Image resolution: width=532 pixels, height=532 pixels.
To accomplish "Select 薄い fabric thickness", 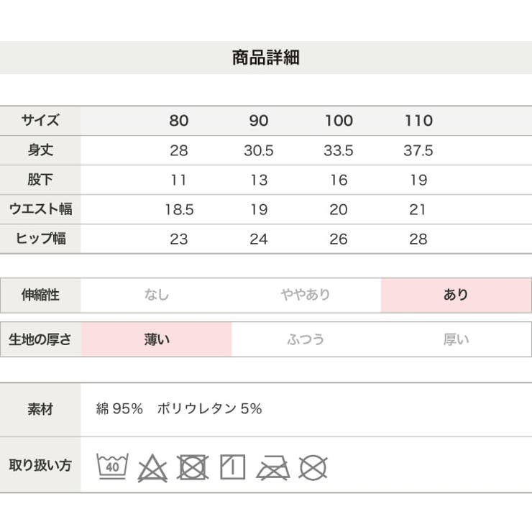I will coord(157,339).
